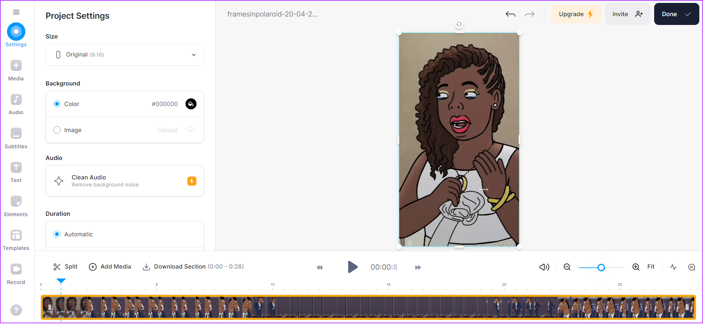Zoom out the timeline
Screen dimensions: 703x324
(567, 267)
